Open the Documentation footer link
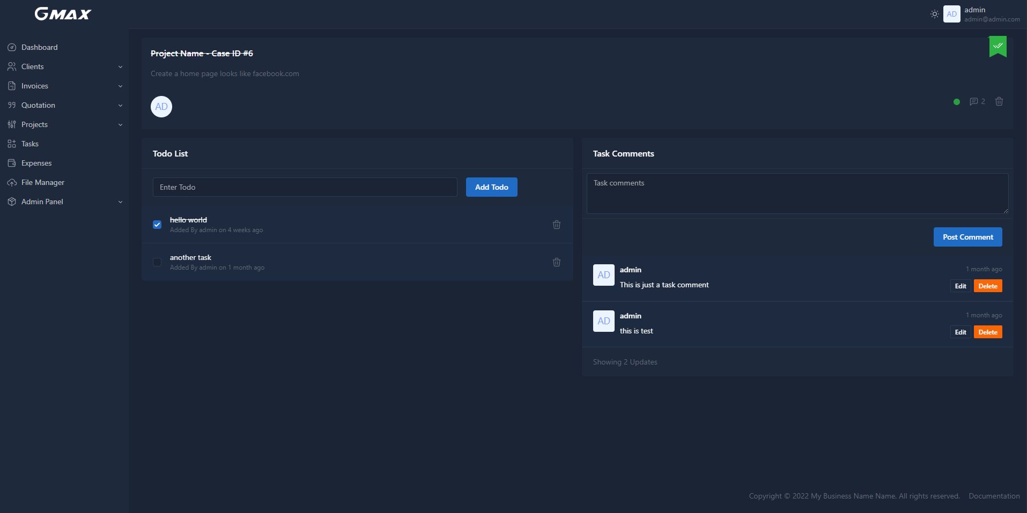Screen dimensions: 1027x513 [994, 496]
